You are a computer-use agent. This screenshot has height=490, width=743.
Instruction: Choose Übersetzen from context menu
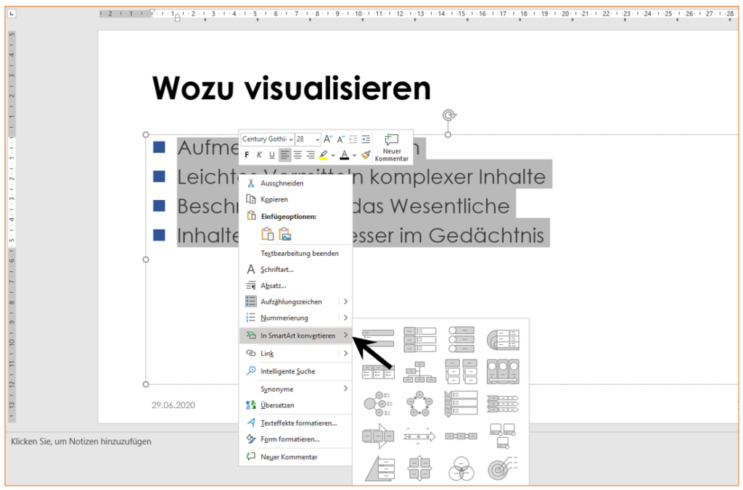[296, 405]
